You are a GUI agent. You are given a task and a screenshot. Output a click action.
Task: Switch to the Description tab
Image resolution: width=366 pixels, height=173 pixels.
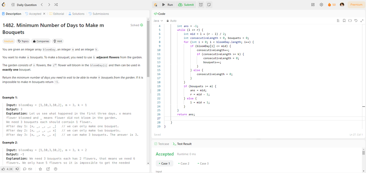click(12, 14)
